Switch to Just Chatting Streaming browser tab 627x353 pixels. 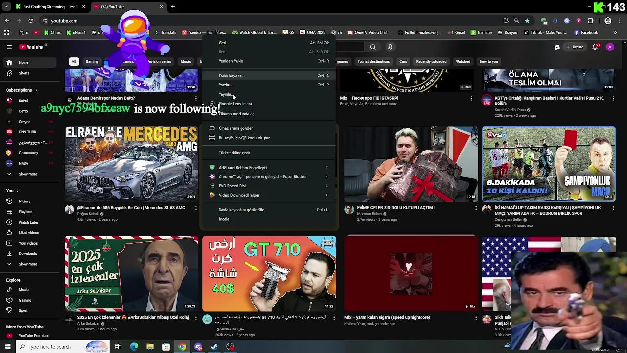tap(50, 7)
